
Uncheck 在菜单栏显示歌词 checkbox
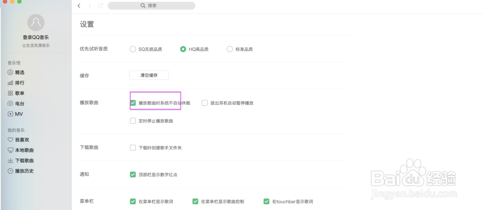point(133,201)
